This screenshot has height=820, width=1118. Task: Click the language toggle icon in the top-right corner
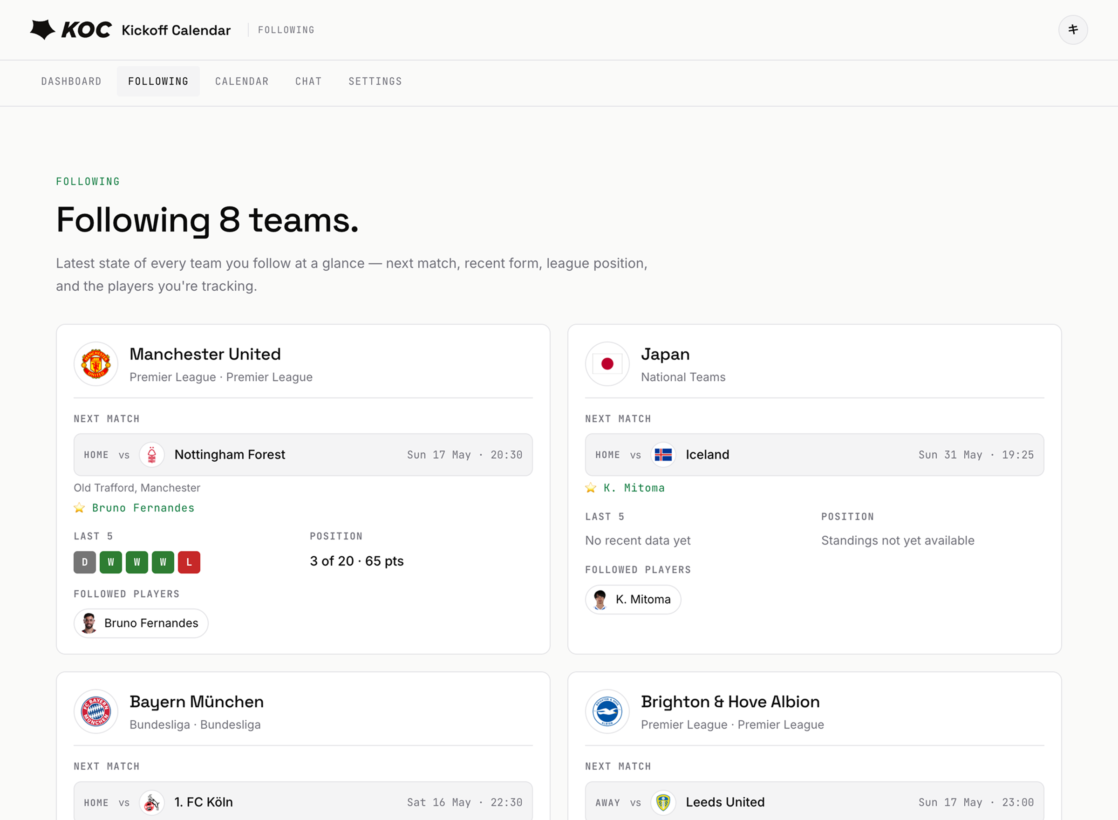tap(1073, 30)
